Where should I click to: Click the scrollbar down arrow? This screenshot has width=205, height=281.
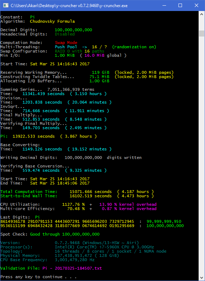tap(202, 278)
